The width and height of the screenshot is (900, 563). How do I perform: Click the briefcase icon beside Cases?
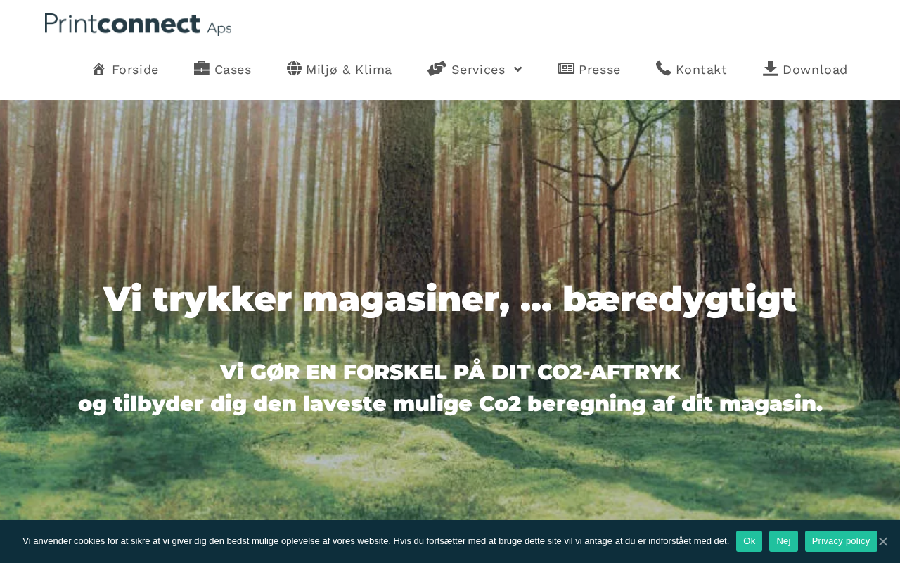pyautogui.click(x=202, y=68)
